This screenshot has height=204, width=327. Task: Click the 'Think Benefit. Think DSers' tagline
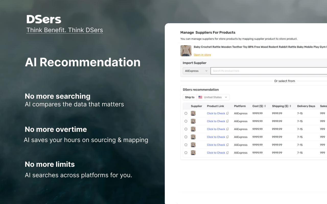65,30
